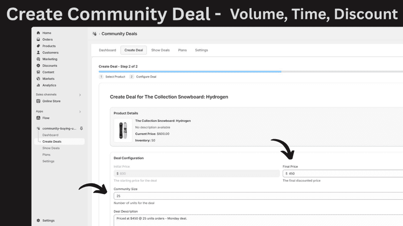Expand the Sales channels section chevron
Viewport: 403px width, 226px height.
80,95
